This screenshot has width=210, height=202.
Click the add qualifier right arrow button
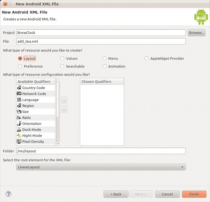click(64, 101)
